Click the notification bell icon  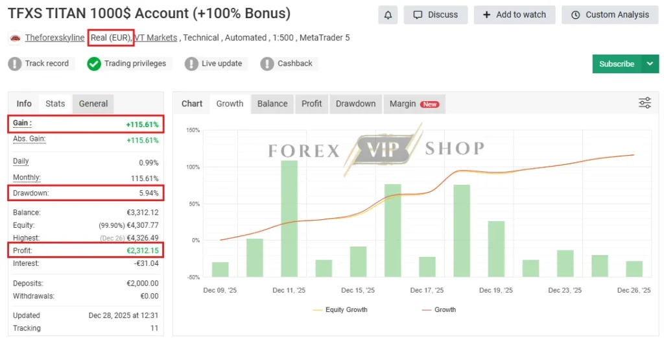(388, 15)
